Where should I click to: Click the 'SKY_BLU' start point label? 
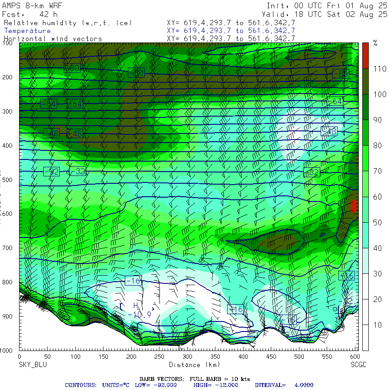tap(33, 364)
